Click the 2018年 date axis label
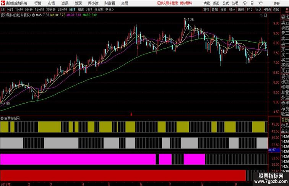 5,184
